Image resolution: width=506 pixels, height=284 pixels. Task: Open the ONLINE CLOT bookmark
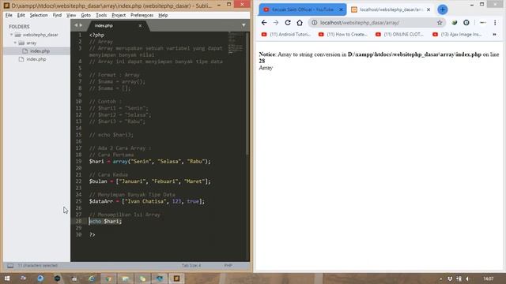(x=399, y=35)
